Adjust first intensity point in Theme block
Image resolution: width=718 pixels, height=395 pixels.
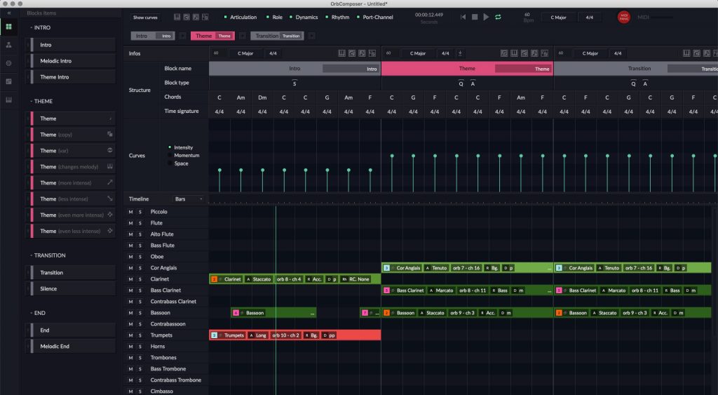click(391, 156)
